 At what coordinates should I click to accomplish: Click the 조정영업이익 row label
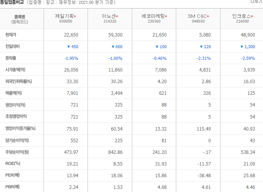[16, 116]
